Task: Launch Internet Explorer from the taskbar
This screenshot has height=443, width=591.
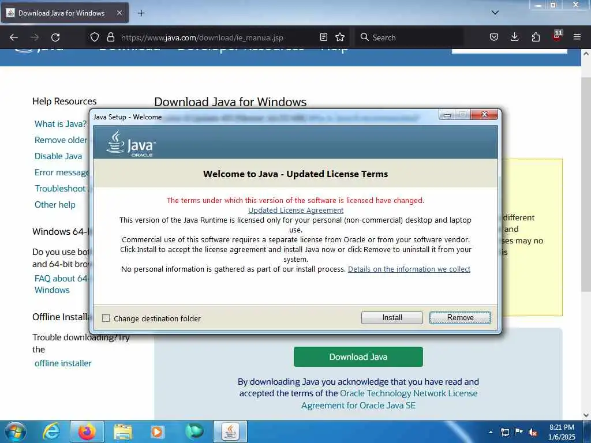Action: click(51, 431)
